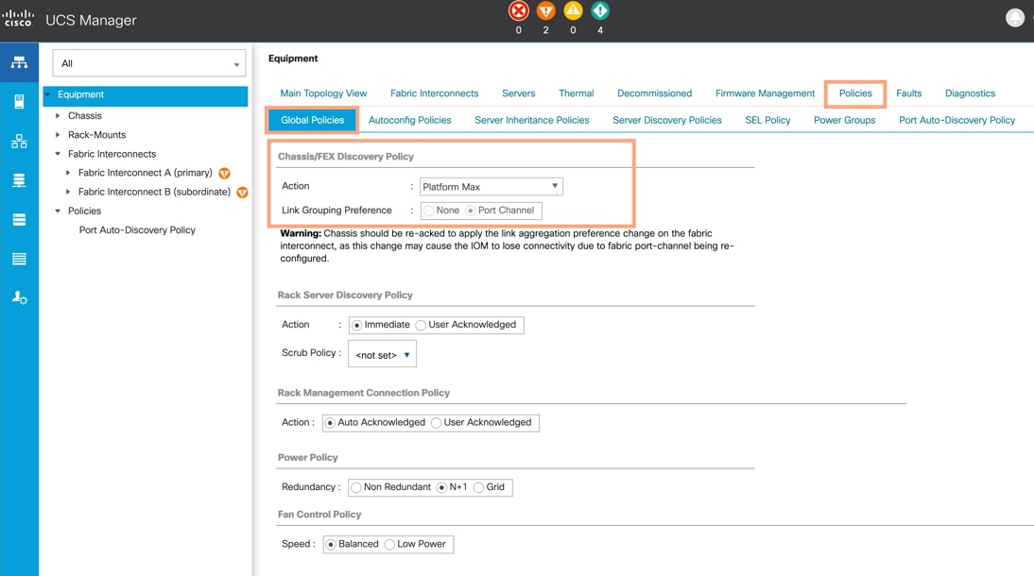
Task: Set fan speed to Balanced
Action: click(x=331, y=544)
